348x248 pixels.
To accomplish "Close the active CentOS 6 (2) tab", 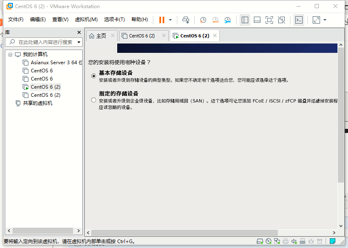I will pyautogui.click(x=215, y=35).
